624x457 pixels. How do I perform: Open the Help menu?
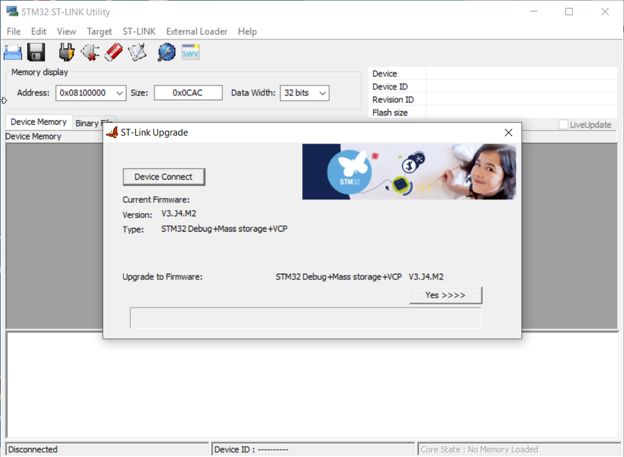pos(247,31)
